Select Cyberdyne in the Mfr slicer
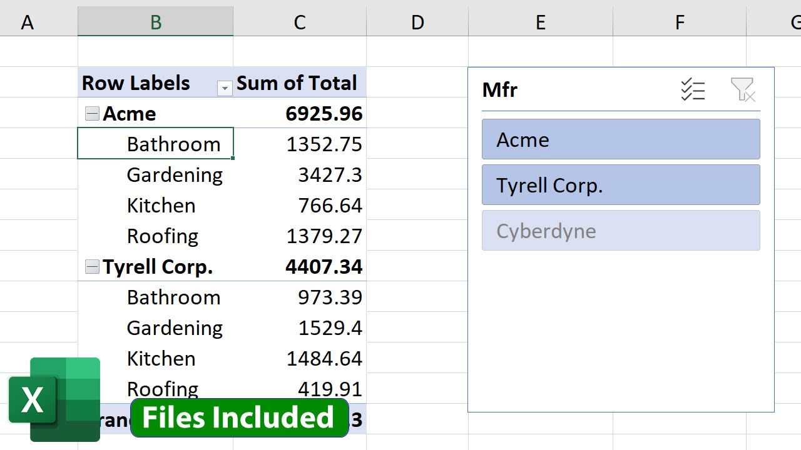The image size is (801, 450). pyautogui.click(x=621, y=231)
